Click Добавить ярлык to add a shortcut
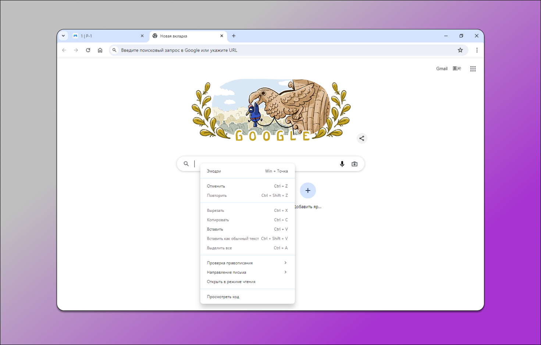This screenshot has width=541, height=345. click(x=308, y=191)
